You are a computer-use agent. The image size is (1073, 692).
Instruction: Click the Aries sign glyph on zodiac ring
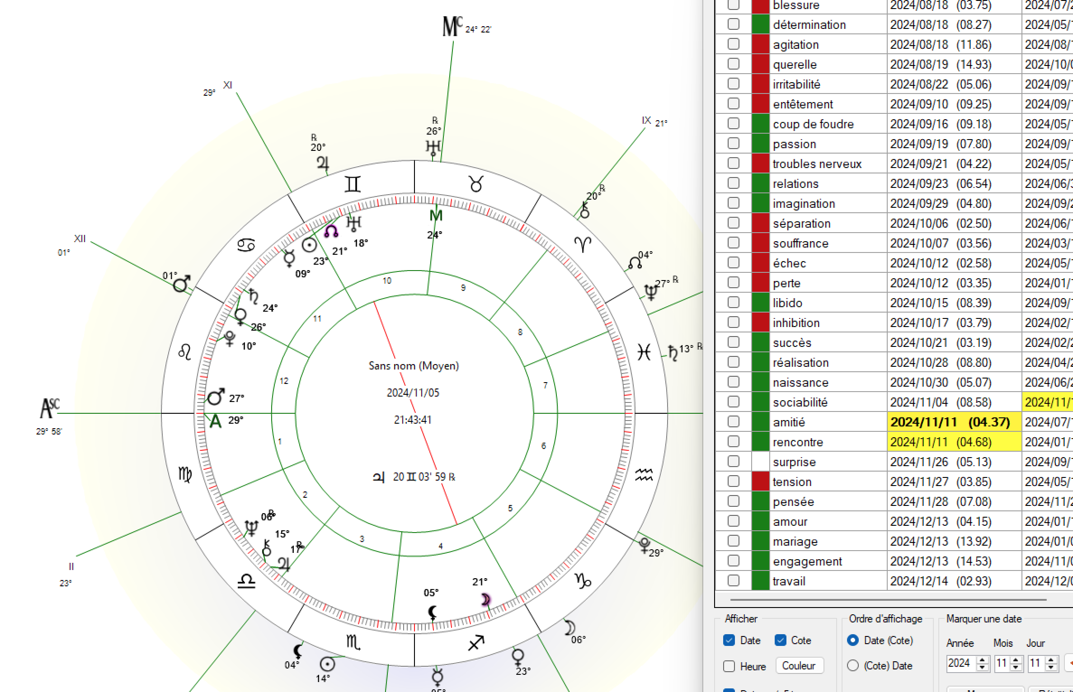pyautogui.click(x=583, y=244)
